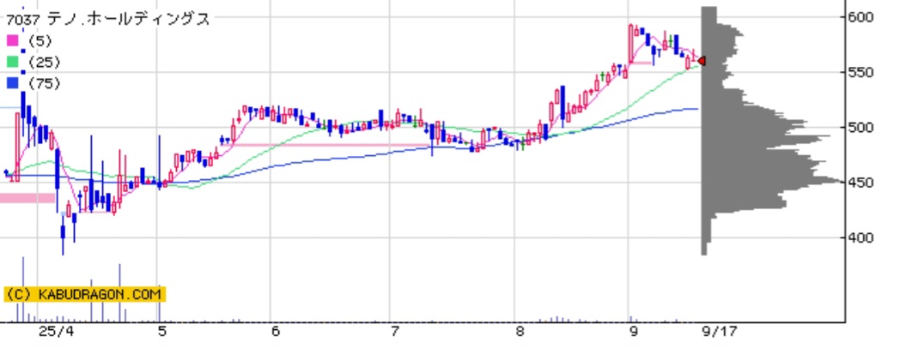Click the 400 price axis label
Screen dimensions: 906x348
click(861, 237)
